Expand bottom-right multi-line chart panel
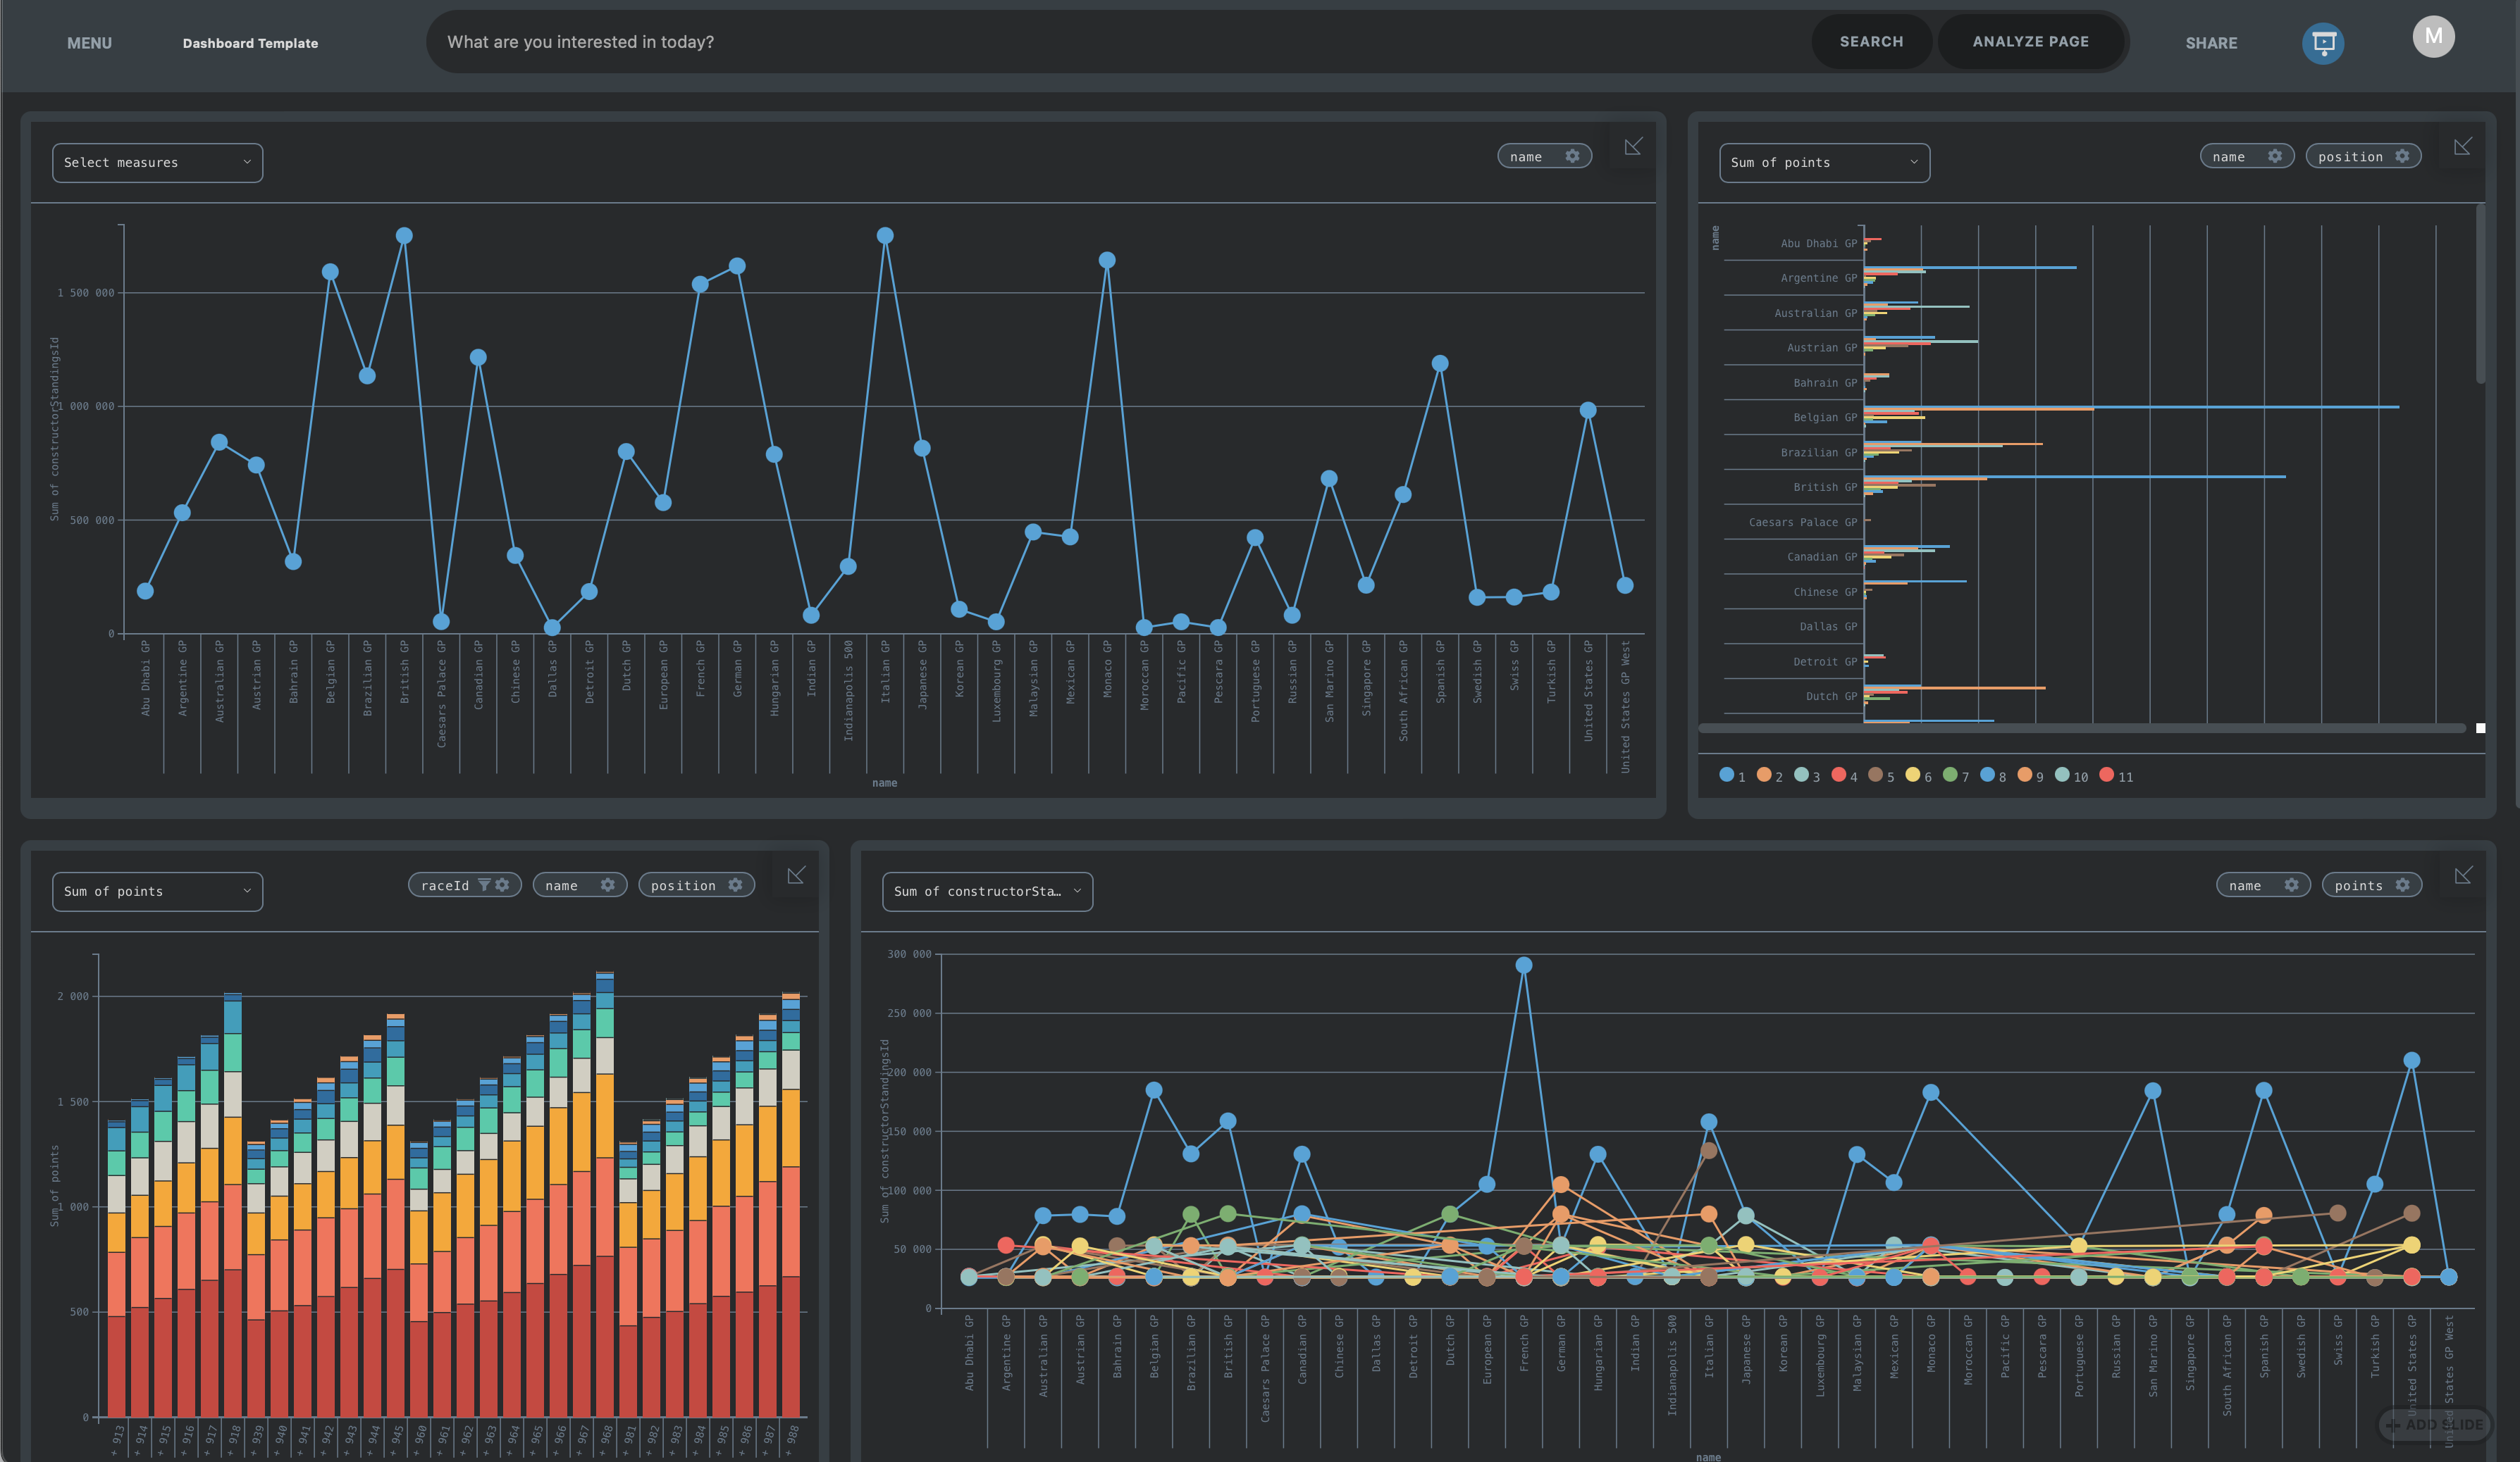 pyautogui.click(x=2463, y=875)
